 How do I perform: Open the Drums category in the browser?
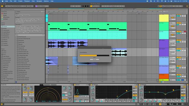[5, 29]
